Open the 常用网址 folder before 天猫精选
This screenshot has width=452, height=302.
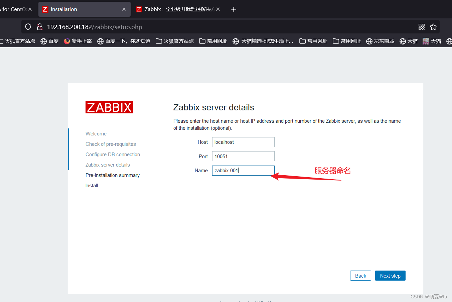tap(213, 41)
